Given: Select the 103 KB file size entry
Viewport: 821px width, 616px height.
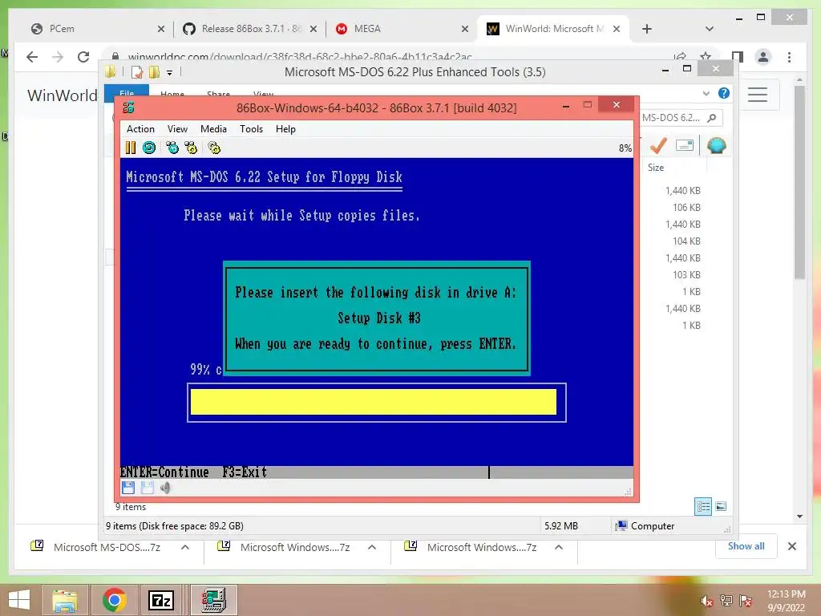Looking at the screenshot, I should (686, 275).
